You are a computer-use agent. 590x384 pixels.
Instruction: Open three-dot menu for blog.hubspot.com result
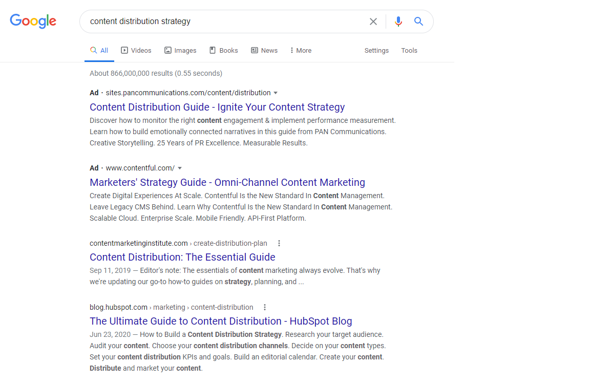(x=264, y=307)
